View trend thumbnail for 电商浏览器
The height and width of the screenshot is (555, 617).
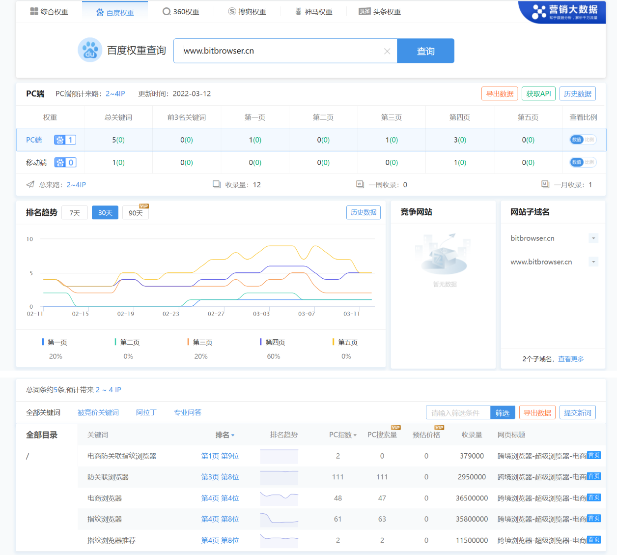point(279,498)
